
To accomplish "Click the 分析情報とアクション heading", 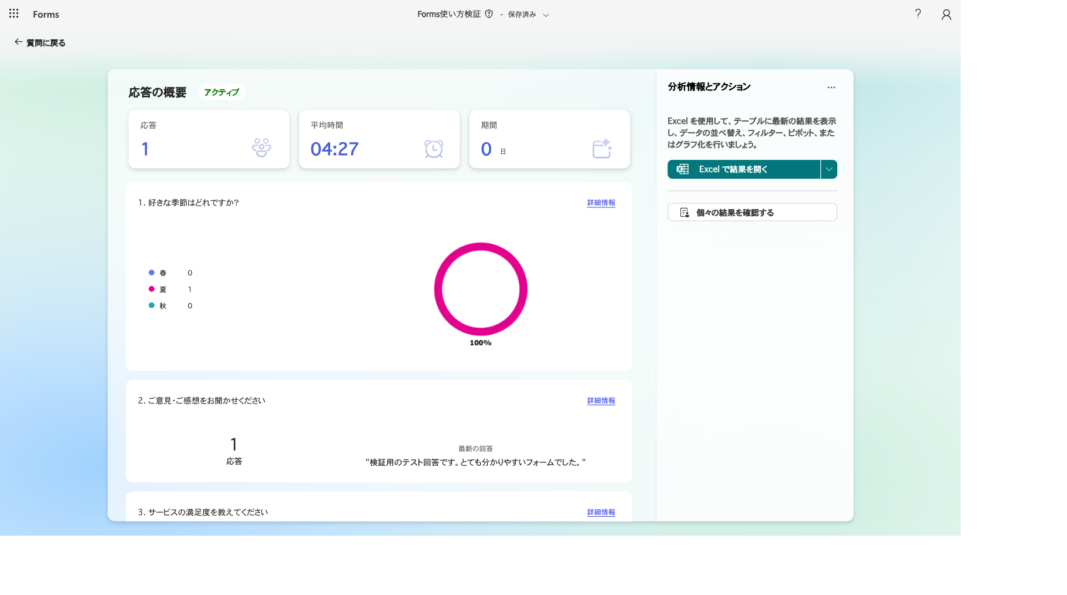I will pyautogui.click(x=709, y=87).
